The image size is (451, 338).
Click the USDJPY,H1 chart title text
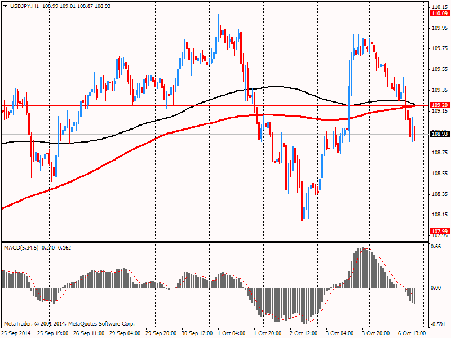24,6
